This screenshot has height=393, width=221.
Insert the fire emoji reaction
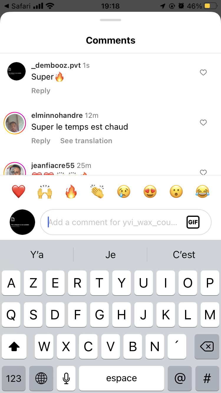[x=71, y=192]
